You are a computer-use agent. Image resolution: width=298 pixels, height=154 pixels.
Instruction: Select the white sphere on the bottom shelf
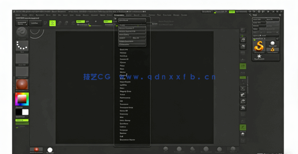[50, 150]
